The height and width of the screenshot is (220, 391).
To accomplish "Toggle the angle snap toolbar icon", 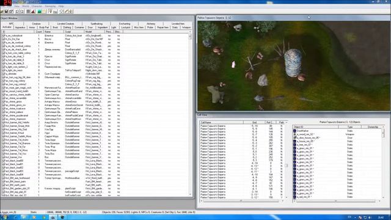I will (x=33, y=12).
